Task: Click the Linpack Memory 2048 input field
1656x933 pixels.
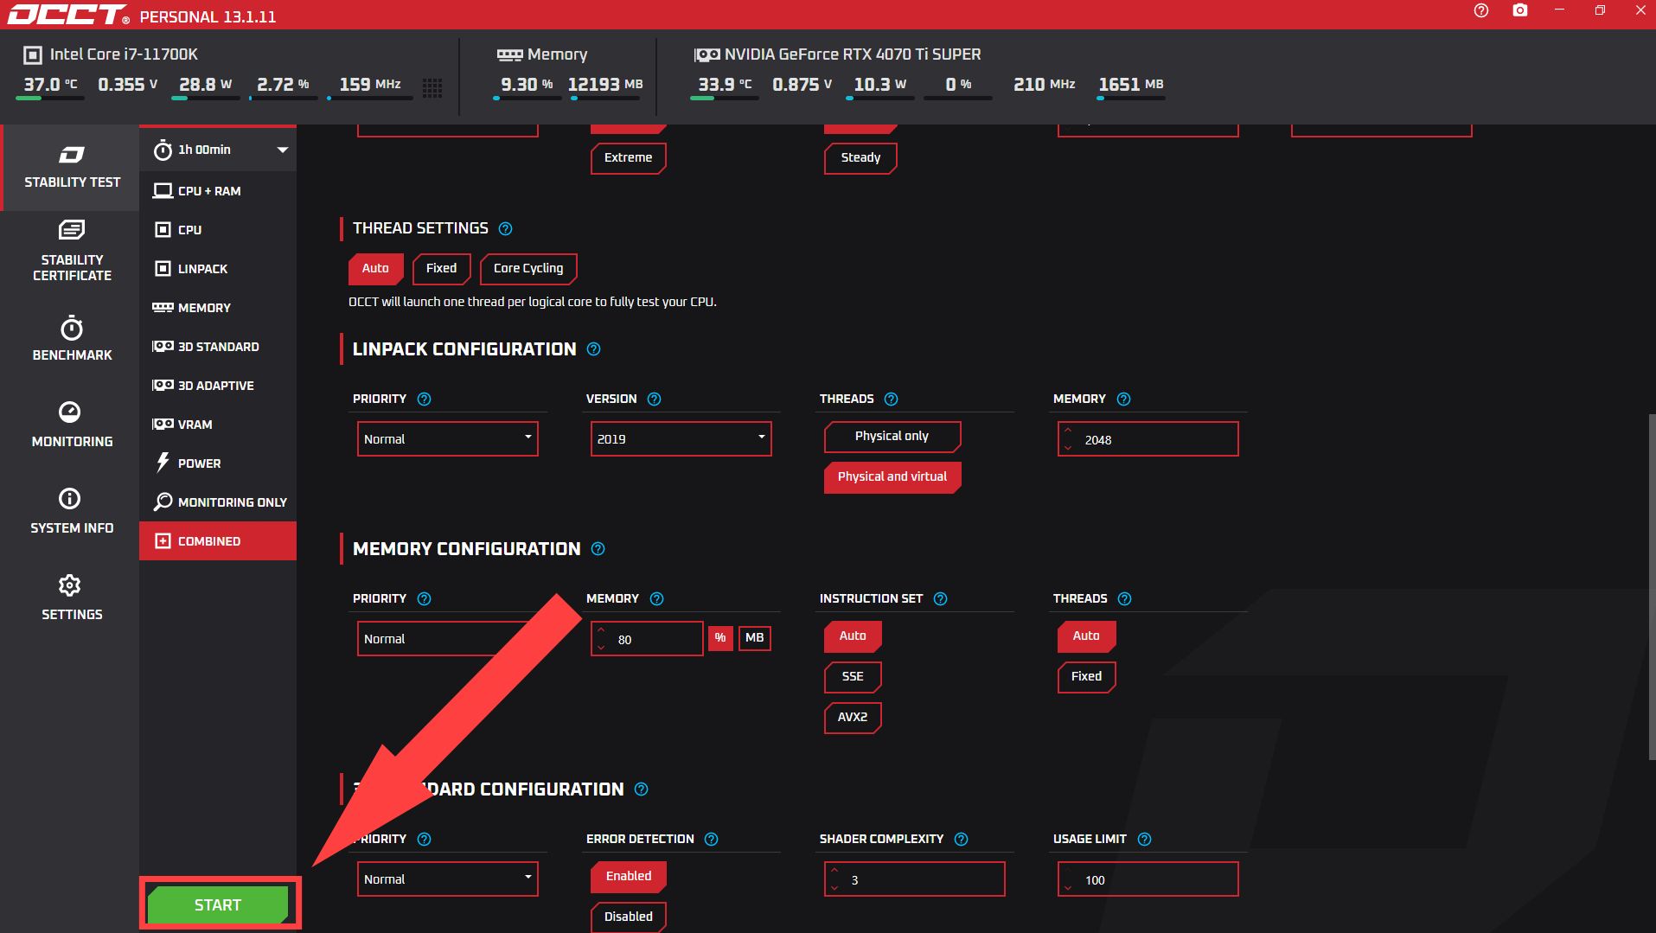Action: pyautogui.click(x=1154, y=439)
